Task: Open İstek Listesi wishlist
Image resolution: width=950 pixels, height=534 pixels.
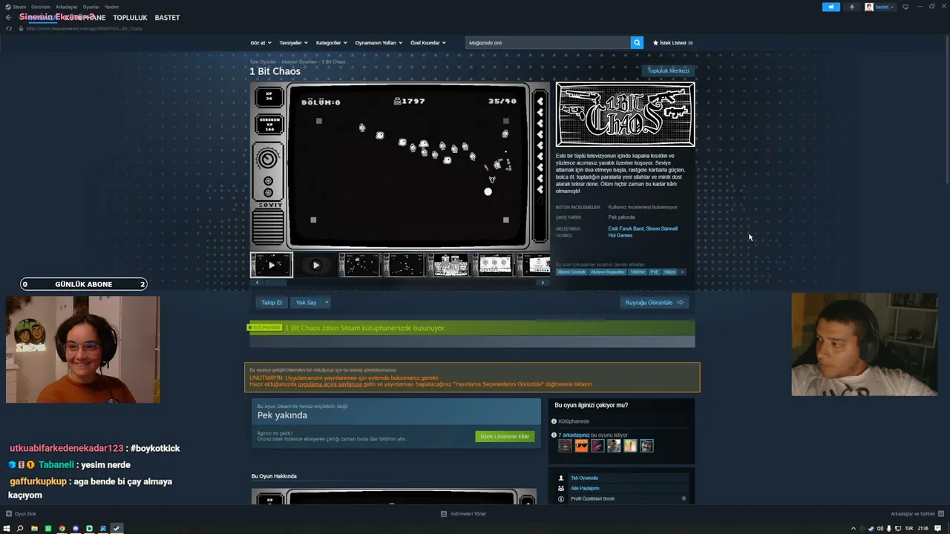Action: coord(672,43)
